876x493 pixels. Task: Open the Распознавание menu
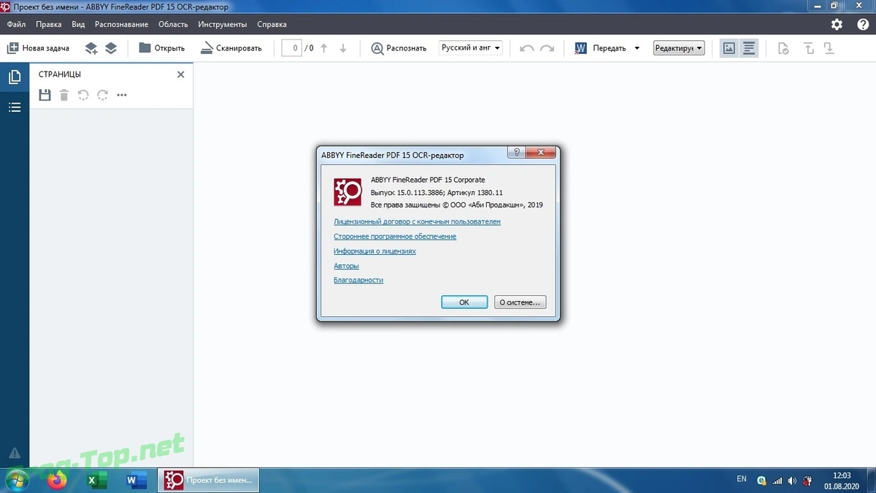[x=121, y=24]
